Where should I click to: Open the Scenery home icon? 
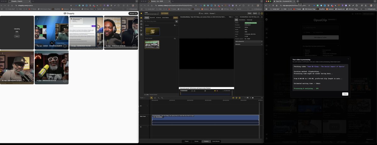click(141, 13)
